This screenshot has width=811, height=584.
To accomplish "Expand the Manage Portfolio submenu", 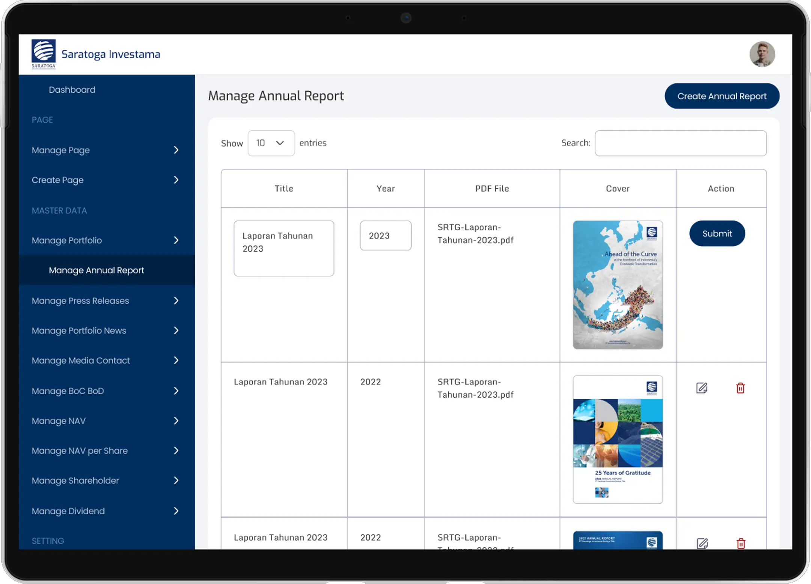I will (x=176, y=240).
